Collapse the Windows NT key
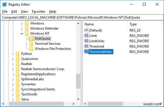Viewport: 164px width, 107px height. point(22,34)
